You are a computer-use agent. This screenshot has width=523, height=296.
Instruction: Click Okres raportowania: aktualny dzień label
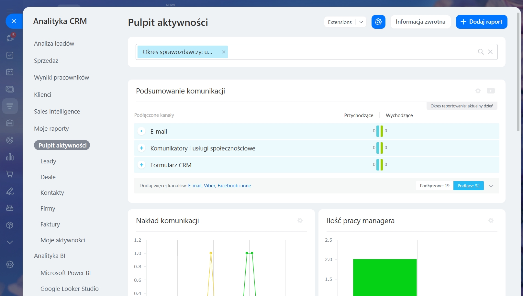(x=462, y=106)
